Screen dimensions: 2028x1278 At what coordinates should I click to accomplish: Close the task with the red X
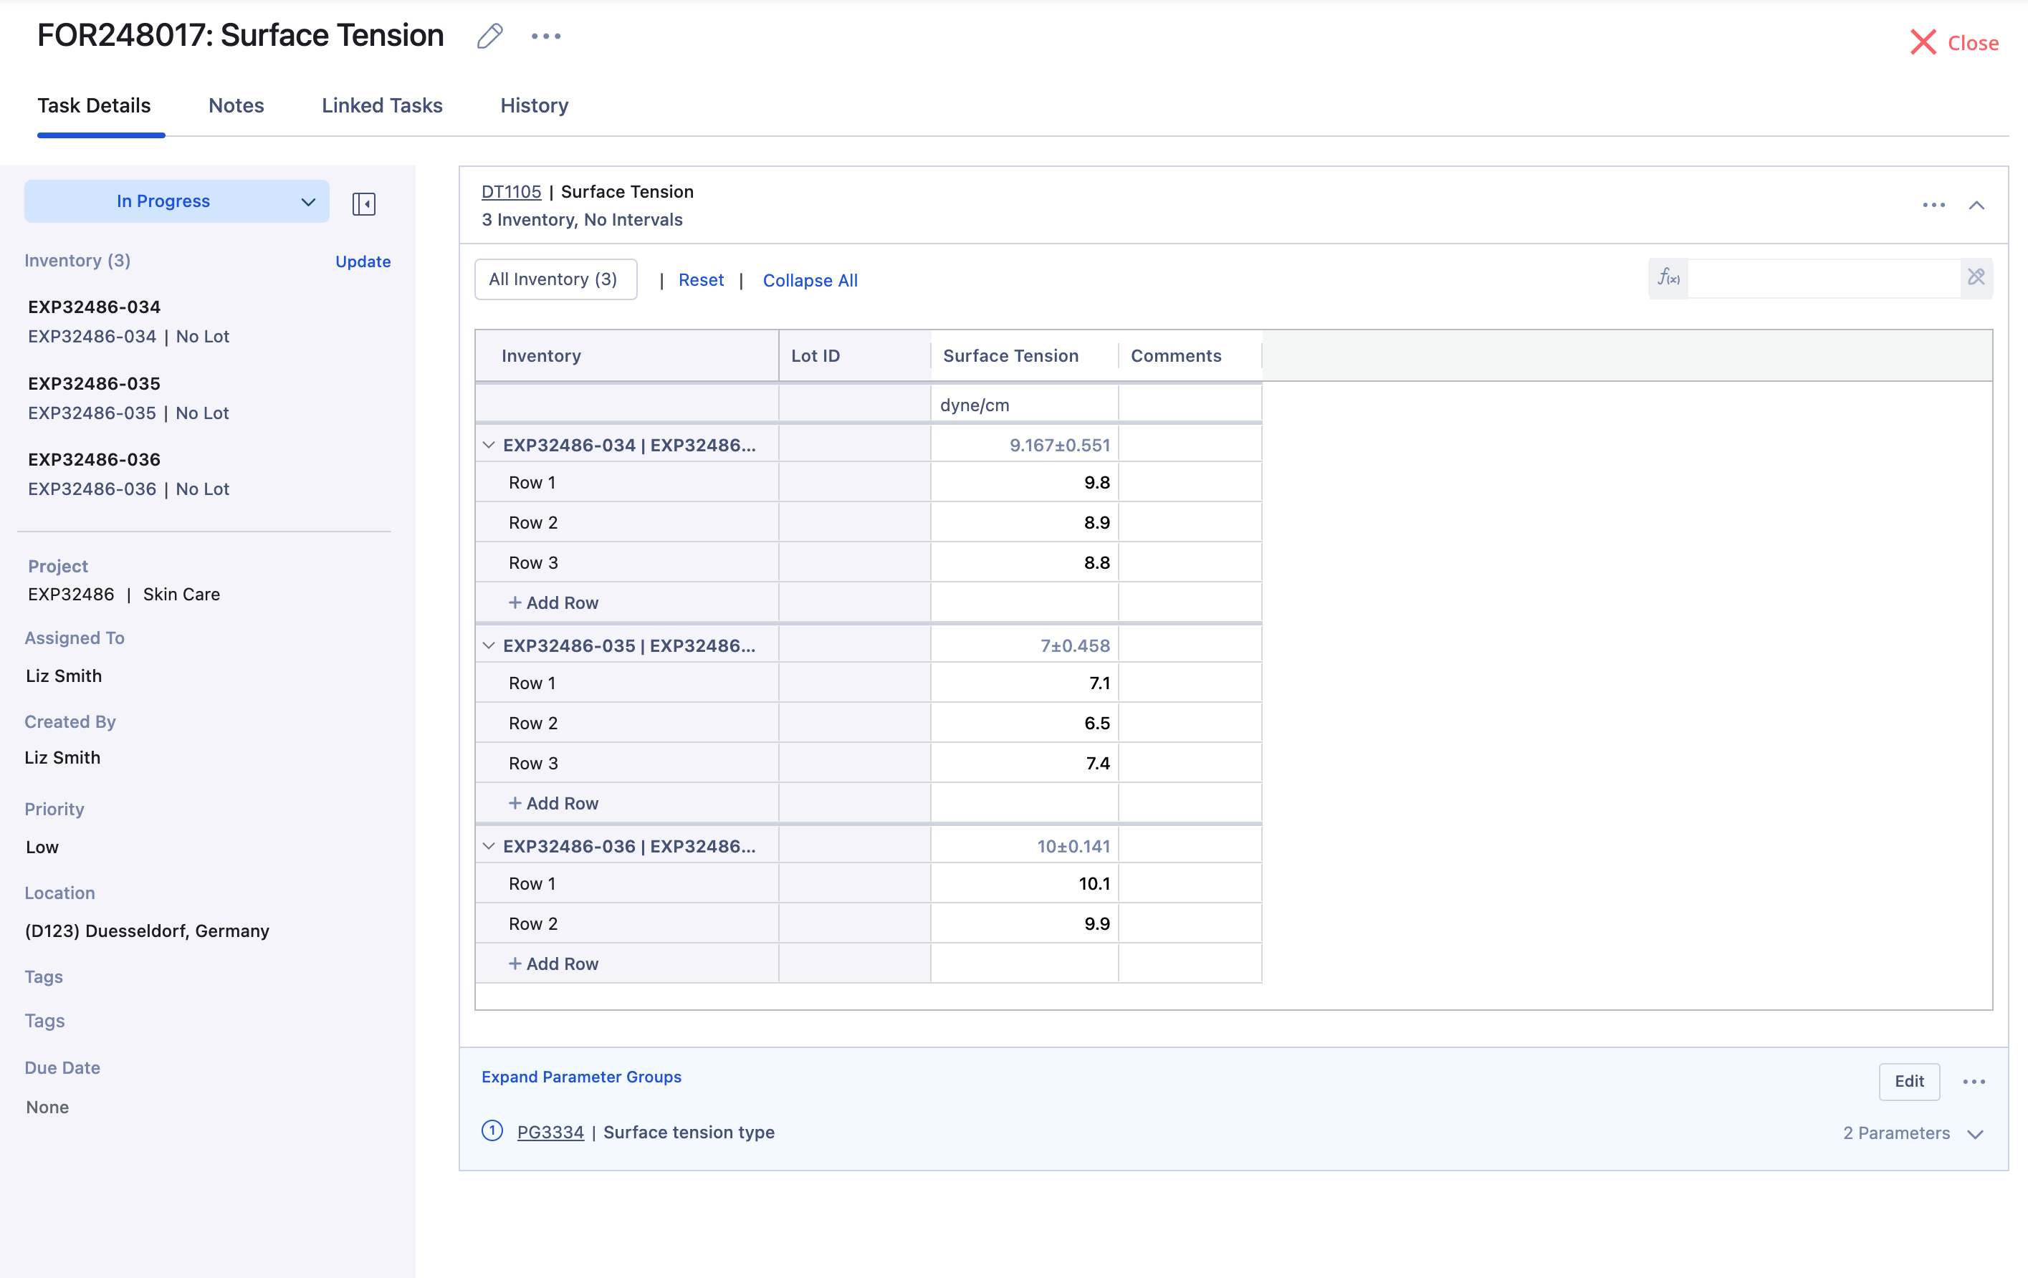(x=1923, y=42)
